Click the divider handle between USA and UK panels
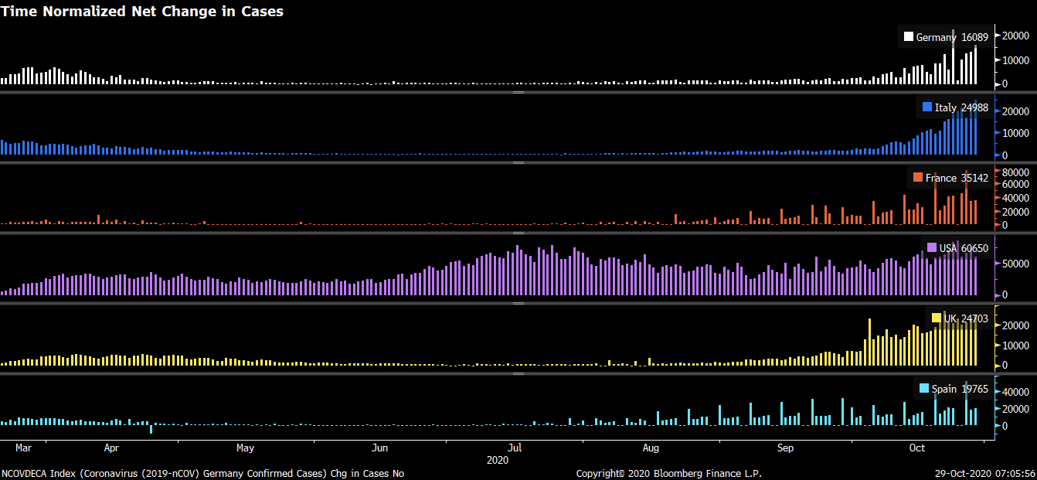The width and height of the screenshot is (1037, 480). (518, 303)
